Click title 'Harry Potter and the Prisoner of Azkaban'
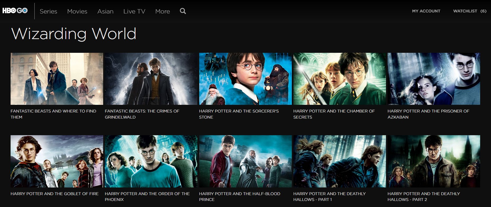 coord(428,114)
